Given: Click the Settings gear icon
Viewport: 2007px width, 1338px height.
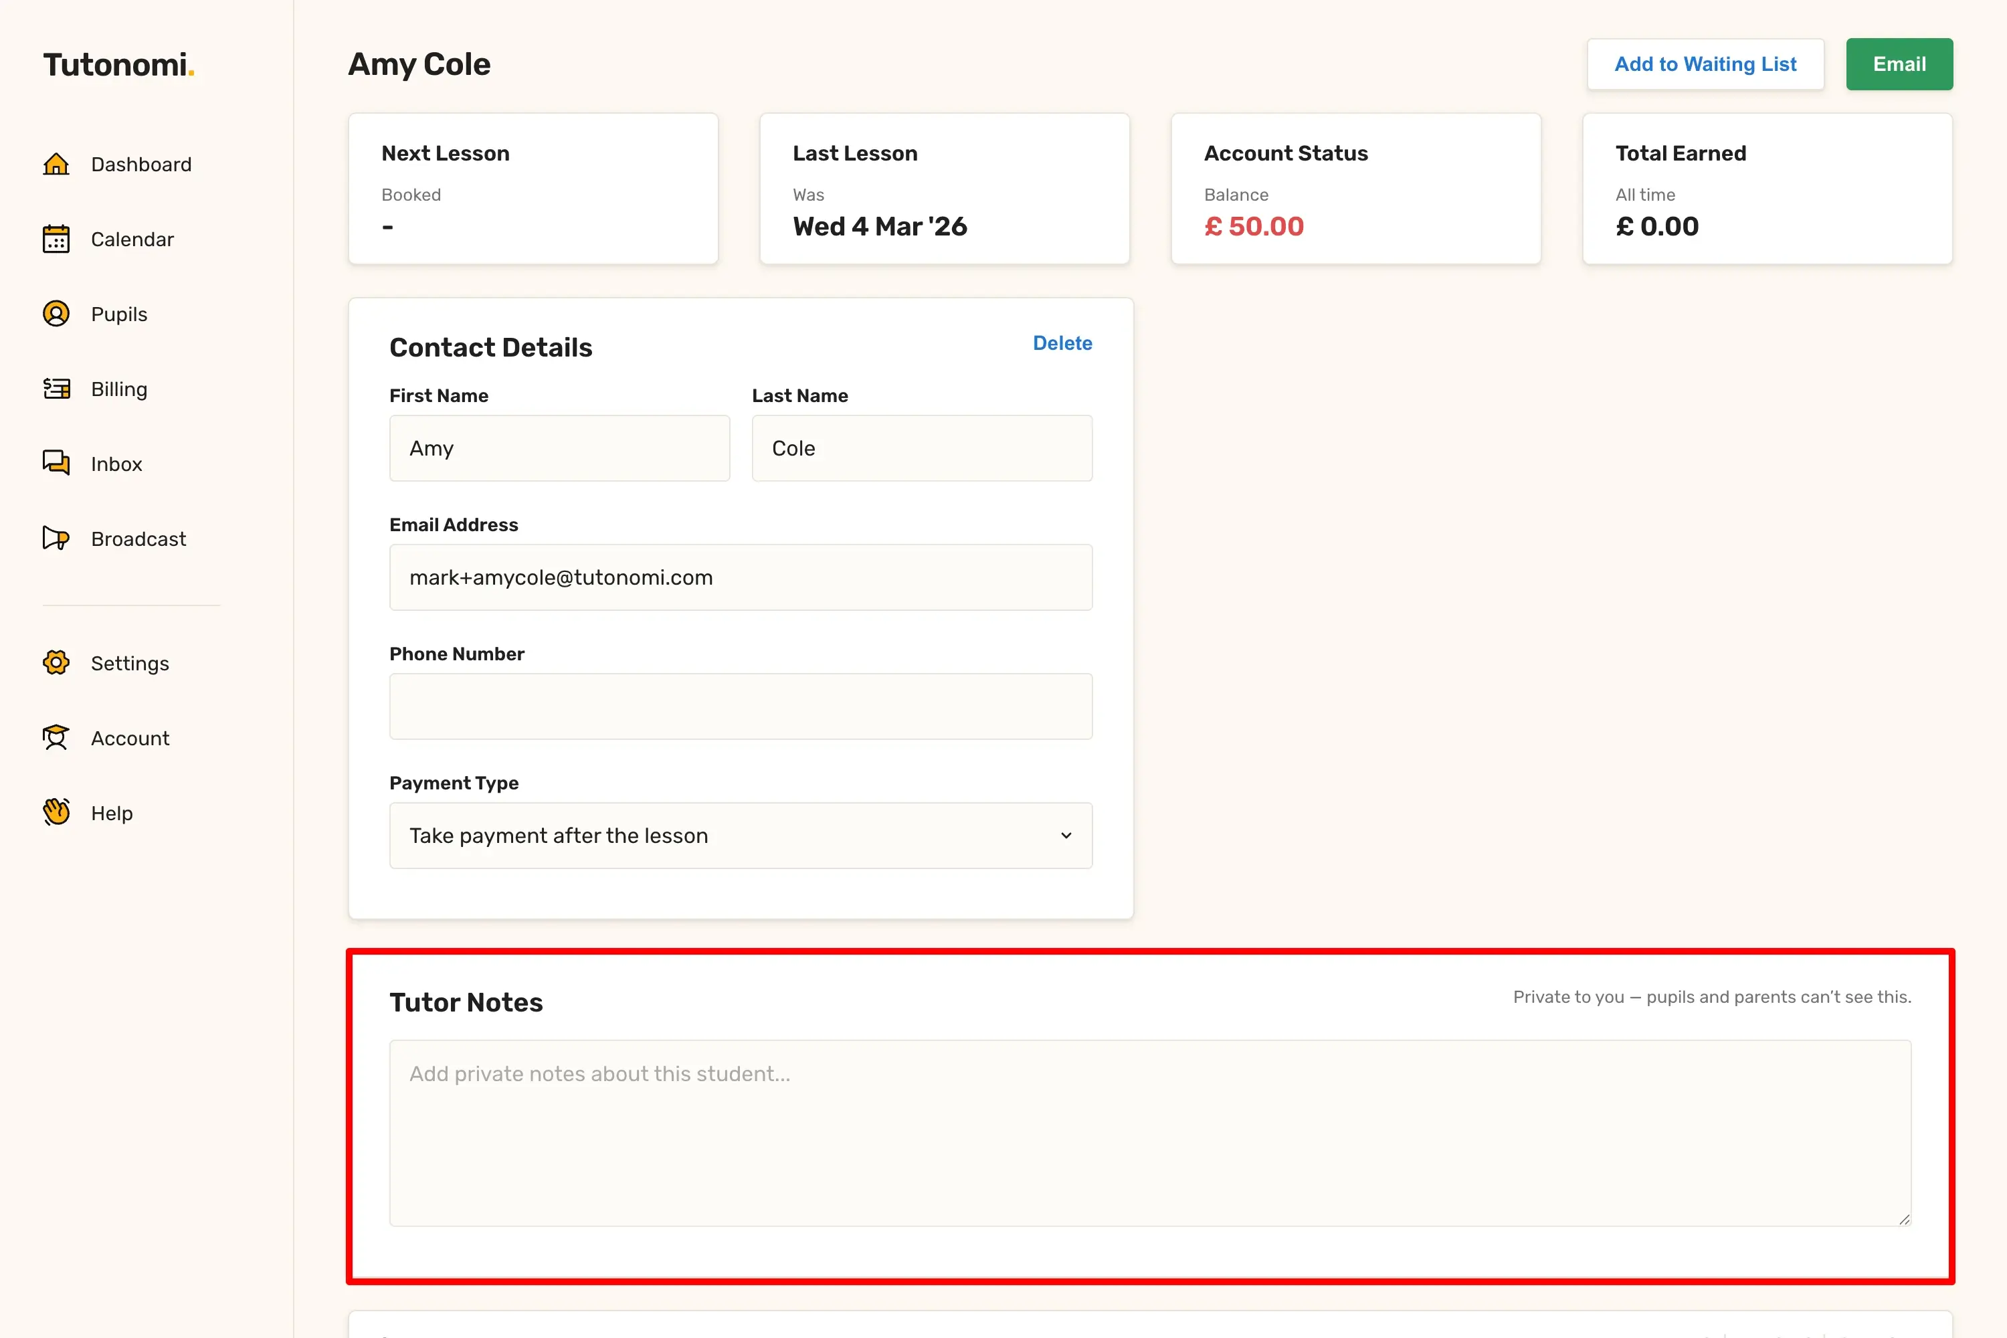Looking at the screenshot, I should [x=56, y=663].
